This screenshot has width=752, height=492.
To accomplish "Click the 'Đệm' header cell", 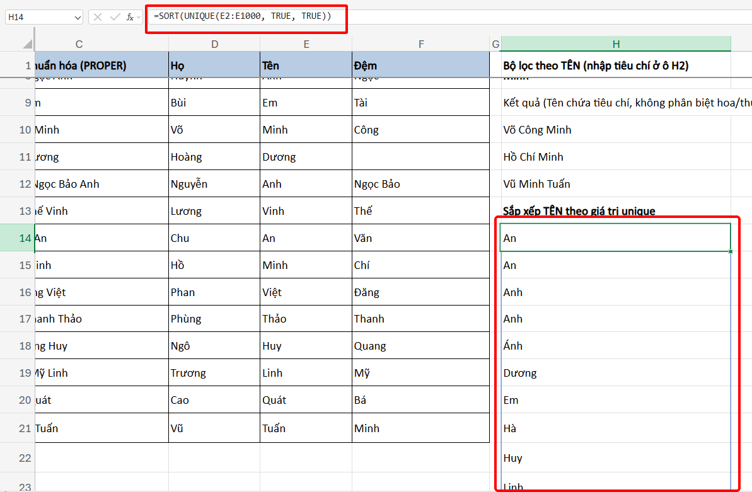I will 421,66.
